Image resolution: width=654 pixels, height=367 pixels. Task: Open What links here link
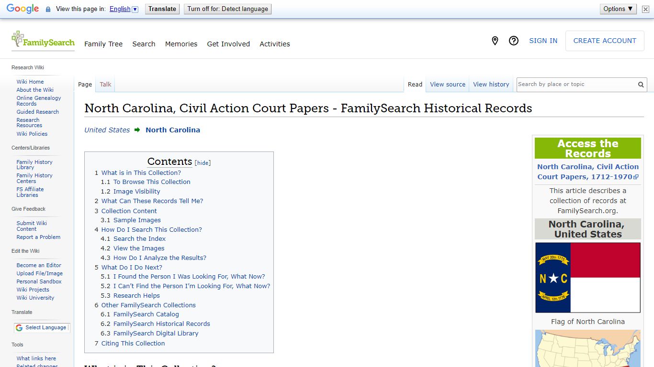[x=36, y=358]
